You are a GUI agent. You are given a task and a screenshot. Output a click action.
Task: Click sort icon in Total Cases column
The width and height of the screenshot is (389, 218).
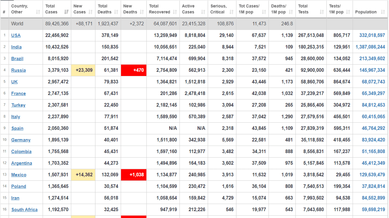click(67, 12)
